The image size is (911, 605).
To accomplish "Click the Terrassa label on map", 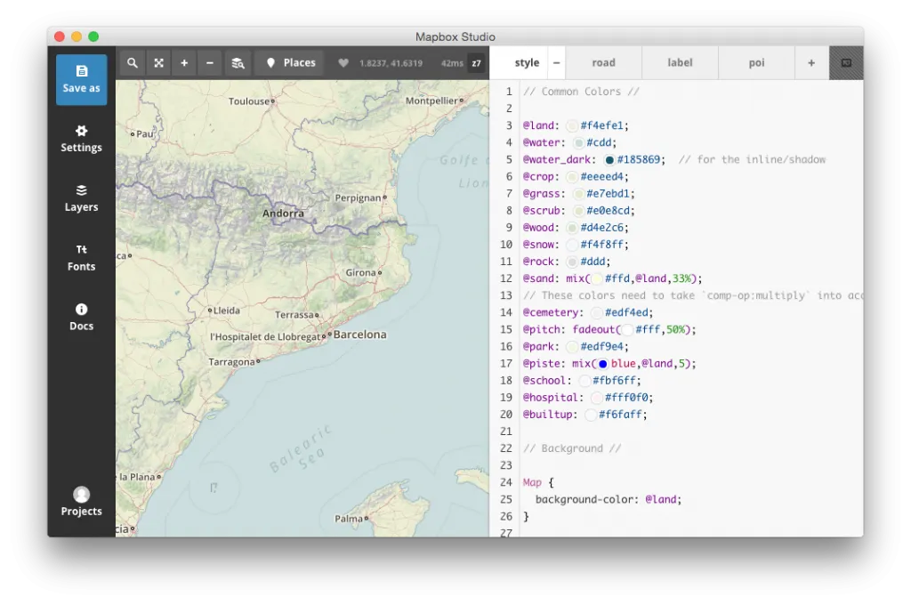I will pyautogui.click(x=294, y=314).
